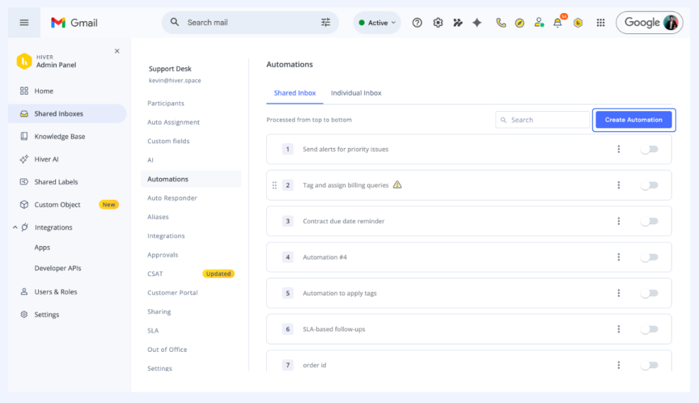Open the Gmail help question mark icon
699x403 pixels.
417,23
